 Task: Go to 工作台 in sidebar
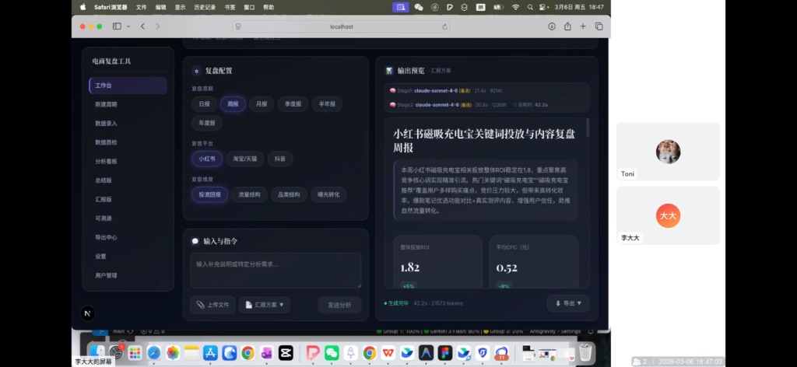[x=128, y=86]
